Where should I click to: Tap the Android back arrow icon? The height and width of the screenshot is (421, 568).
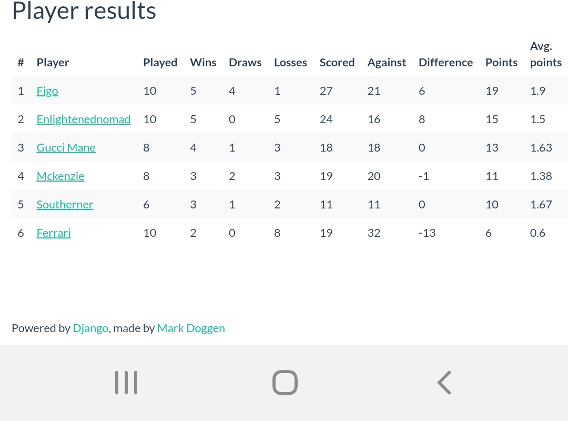(444, 382)
